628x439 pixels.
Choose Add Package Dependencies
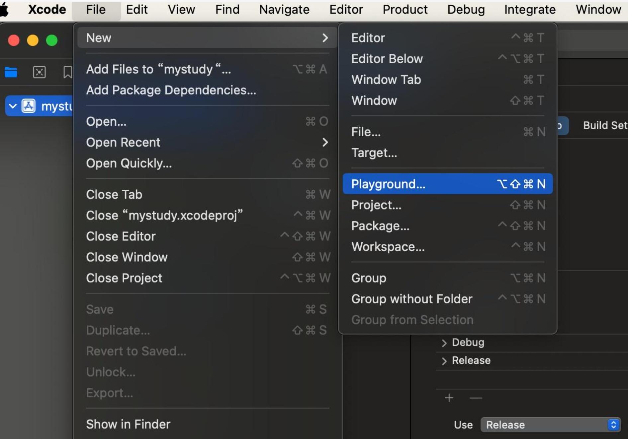(x=207, y=90)
